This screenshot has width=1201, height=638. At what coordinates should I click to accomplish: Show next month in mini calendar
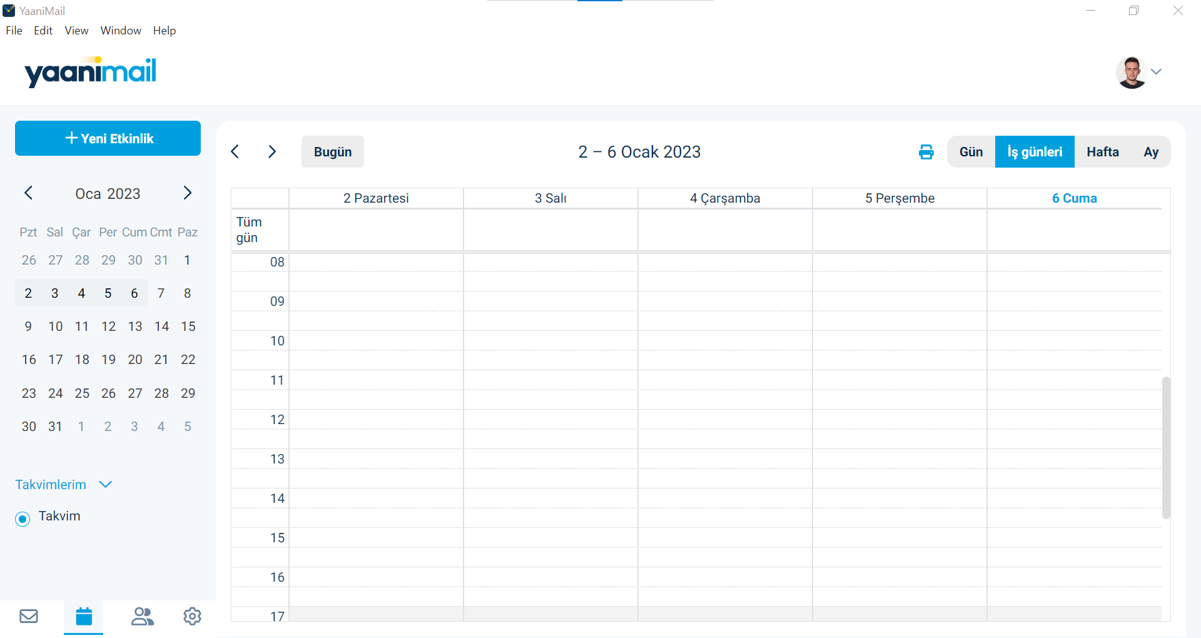pos(187,193)
